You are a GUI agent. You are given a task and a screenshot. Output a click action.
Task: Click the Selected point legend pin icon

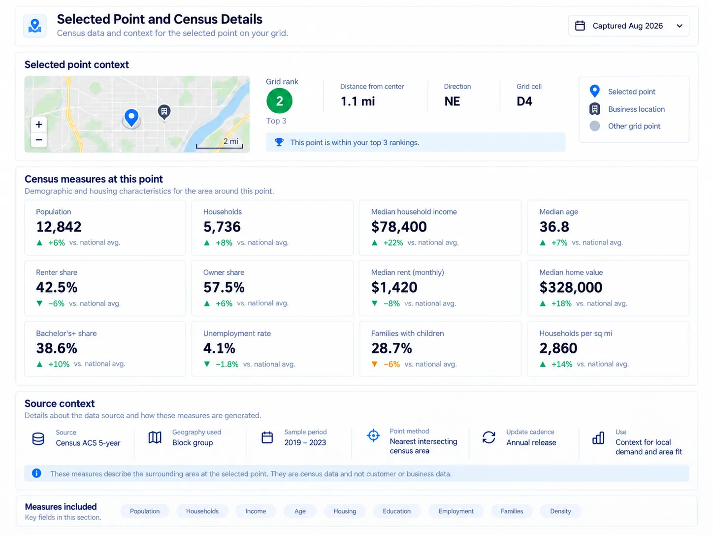(595, 91)
